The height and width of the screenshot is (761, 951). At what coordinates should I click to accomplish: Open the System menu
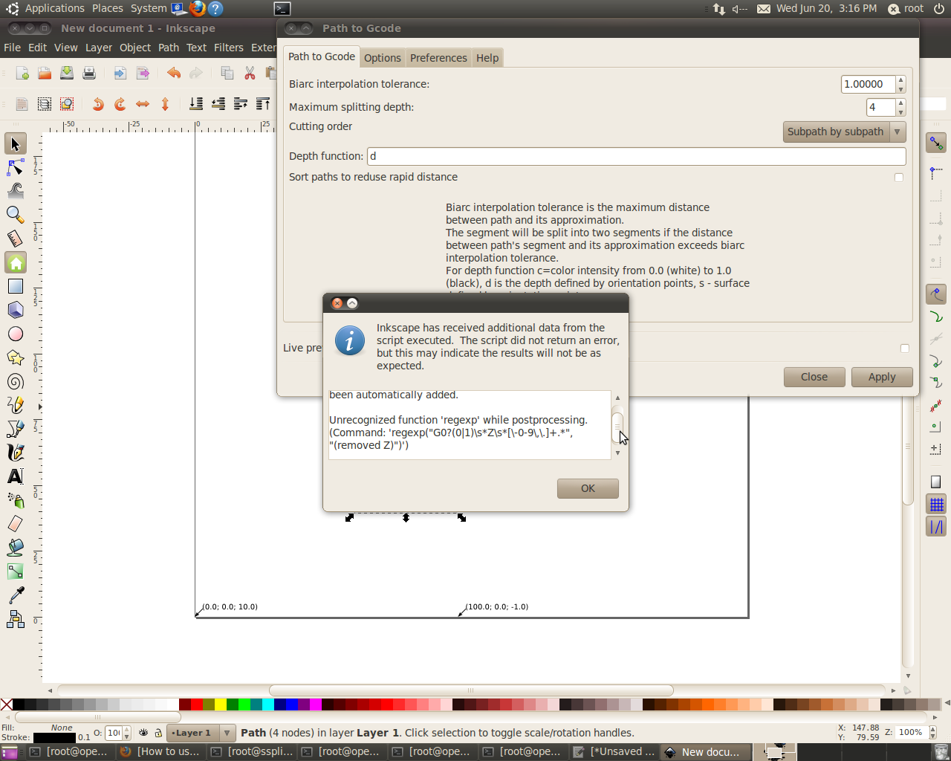click(x=149, y=8)
